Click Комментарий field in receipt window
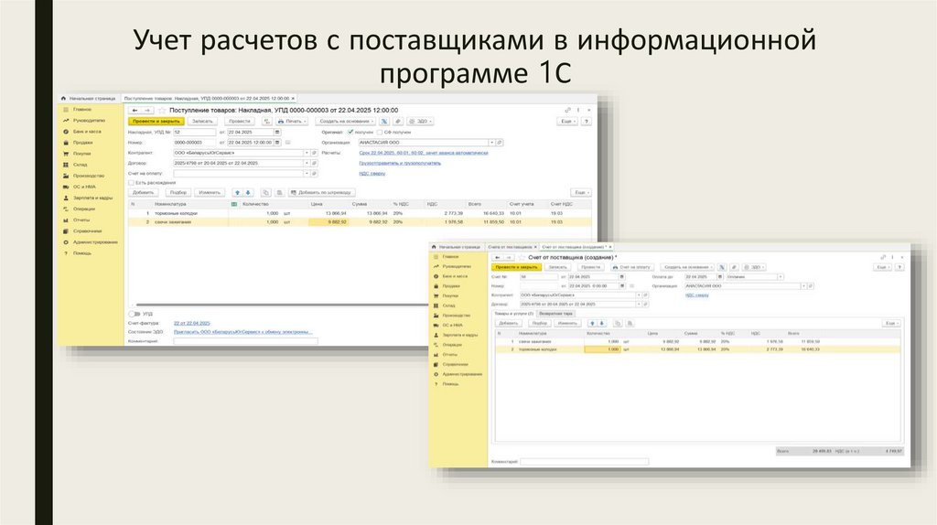This screenshot has width=937, height=525. coord(245,341)
